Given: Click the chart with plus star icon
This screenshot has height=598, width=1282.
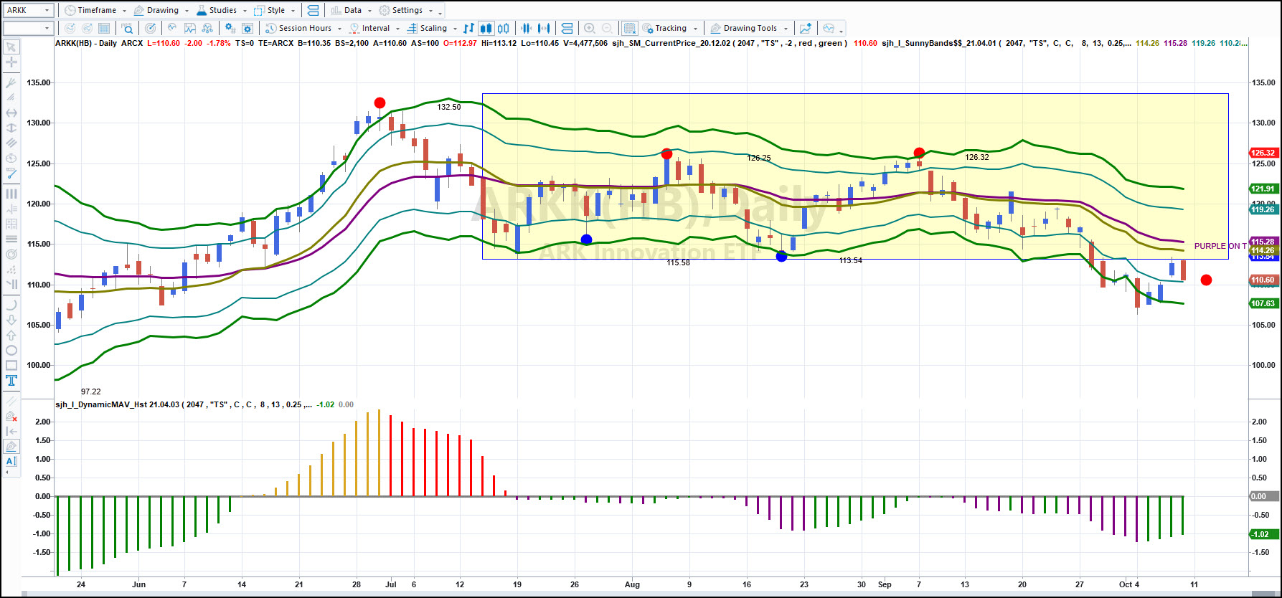Looking at the screenshot, I should point(806,29).
